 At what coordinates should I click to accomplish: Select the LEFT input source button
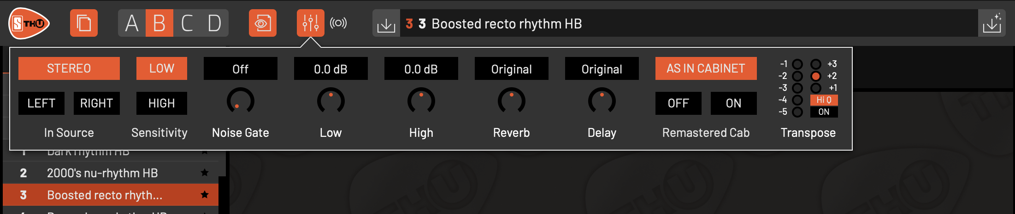(x=41, y=103)
